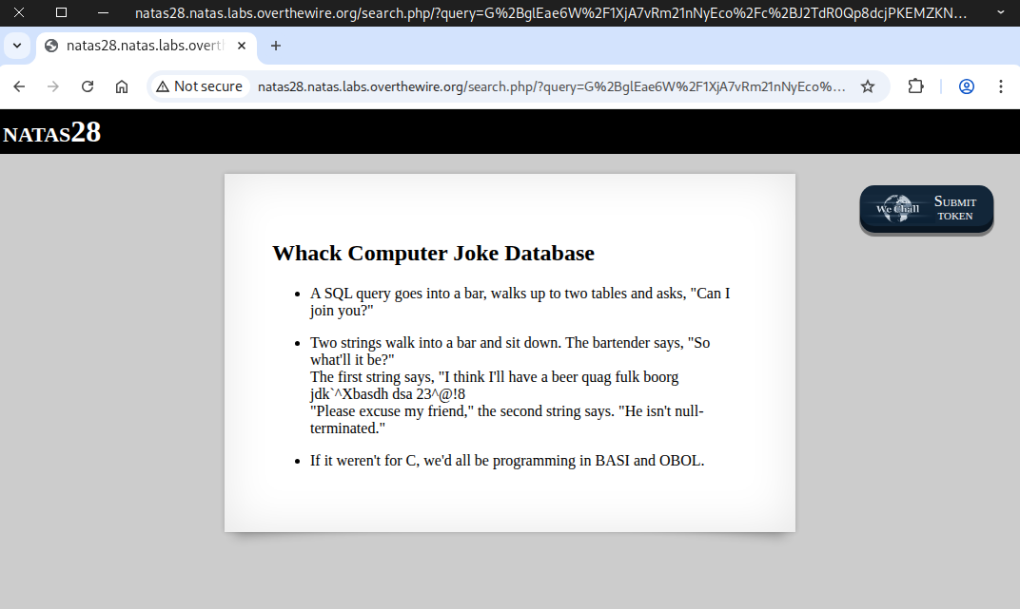1020x609 pixels.
Task: Reload the natas28 page
Action: click(88, 86)
